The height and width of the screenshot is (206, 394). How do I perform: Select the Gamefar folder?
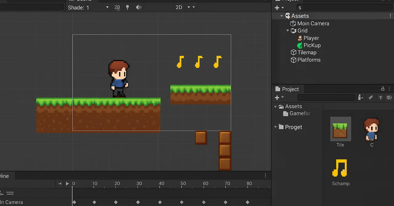[x=296, y=113]
